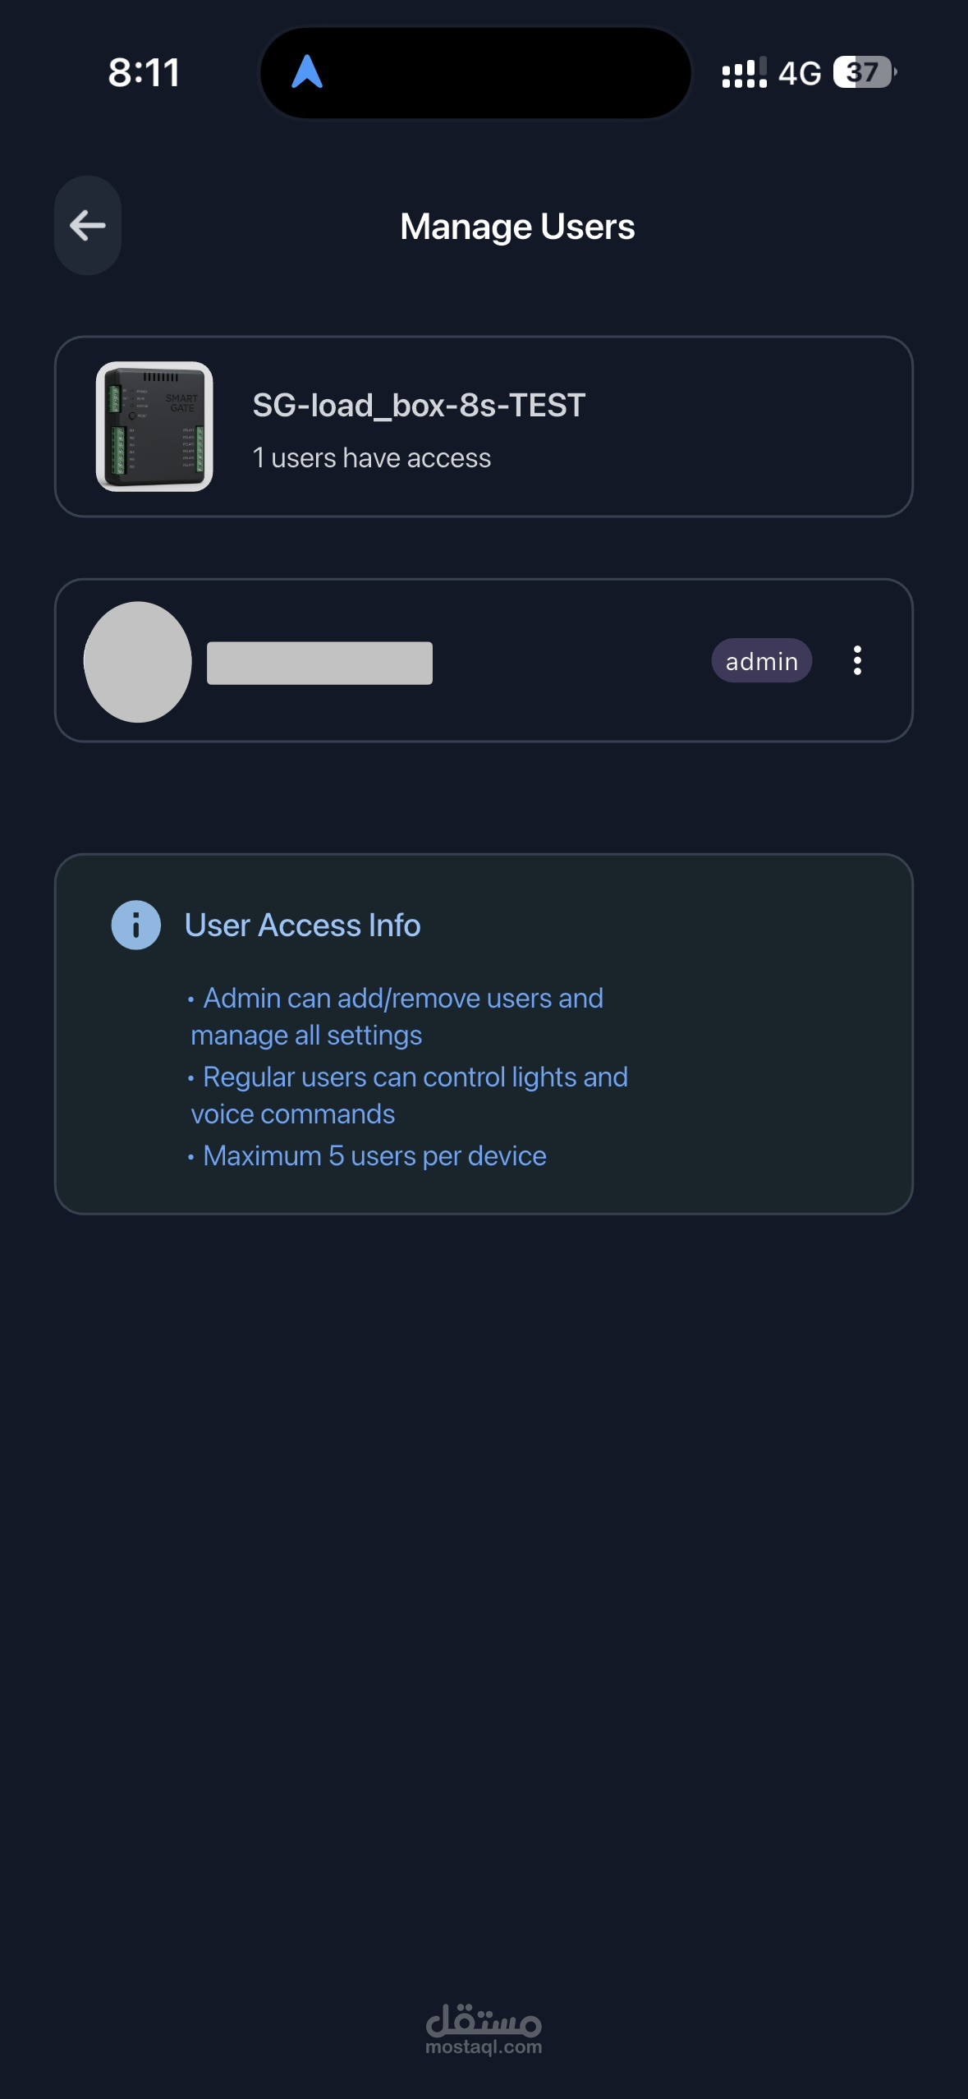Select the smart gate device thumbnail
Viewport: 968px width, 2099px height.
pyautogui.click(x=154, y=426)
